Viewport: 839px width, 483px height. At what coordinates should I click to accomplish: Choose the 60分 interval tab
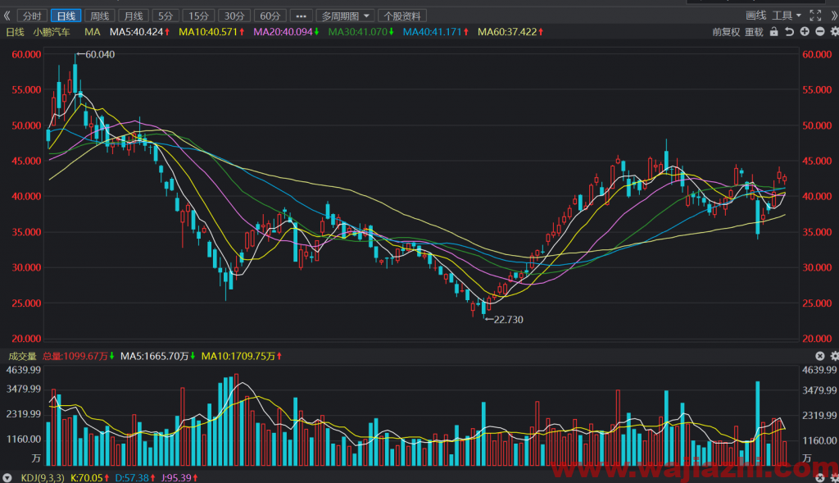[x=270, y=16]
